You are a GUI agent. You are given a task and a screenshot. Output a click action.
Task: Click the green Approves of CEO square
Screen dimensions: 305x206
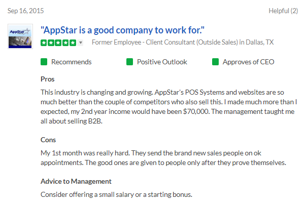click(x=215, y=62)
